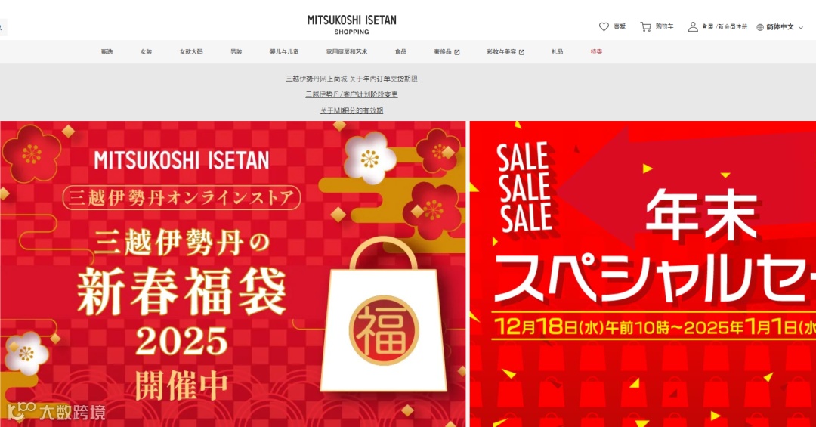Expand the 简体中文 language dropdown
This screenshot has height=427, width=816.
pyautogui.click(x=780, y=27)
